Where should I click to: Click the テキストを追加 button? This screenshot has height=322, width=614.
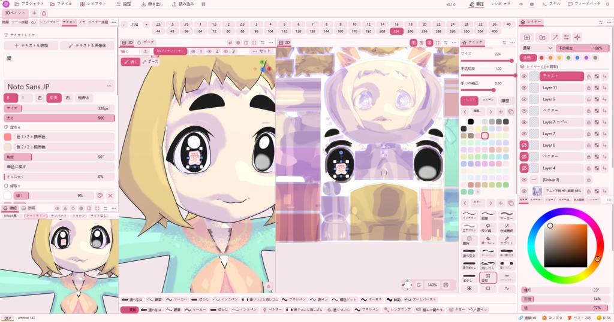[31, 45]
